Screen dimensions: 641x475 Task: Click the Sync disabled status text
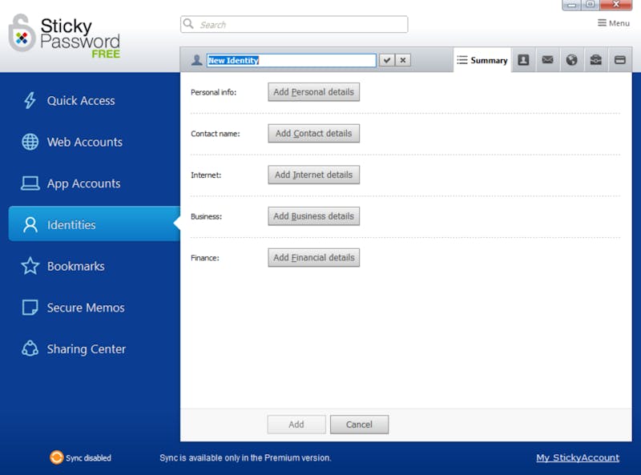click(x=88, y=458)
